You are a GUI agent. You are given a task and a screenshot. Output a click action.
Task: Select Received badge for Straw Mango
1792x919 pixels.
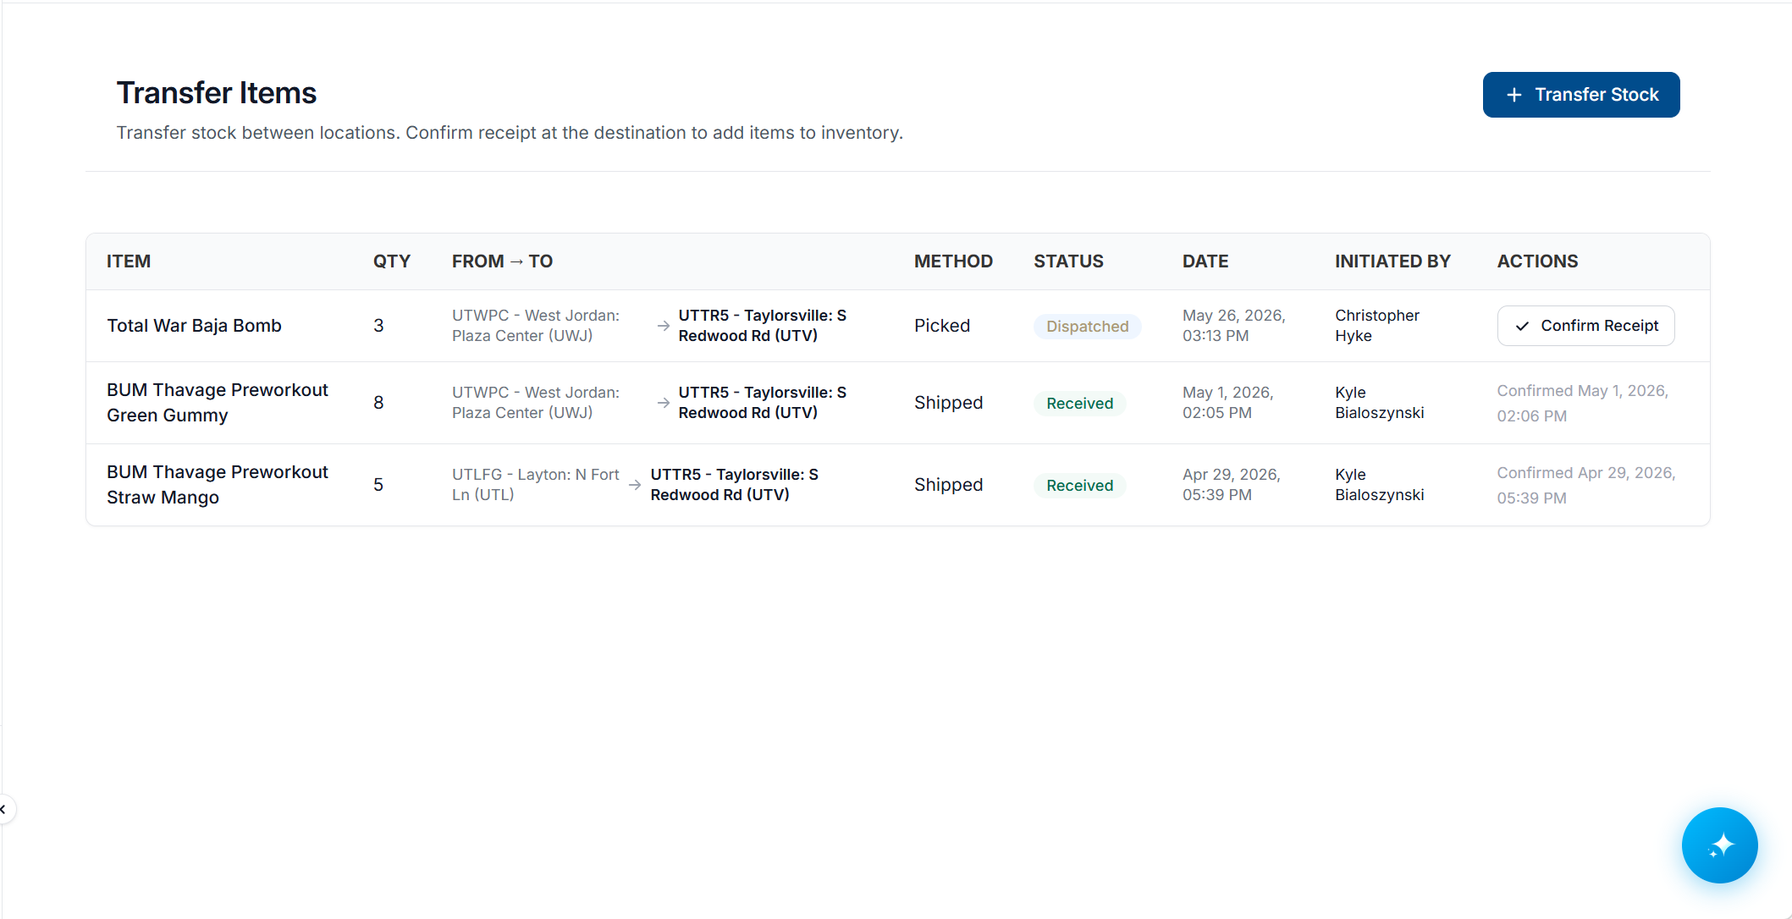click(1079, 486)
